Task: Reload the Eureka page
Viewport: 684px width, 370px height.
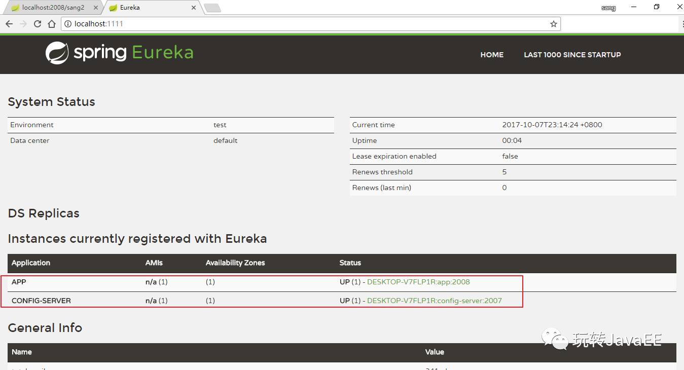Action: pyautogui.click(x=38, y=24)
